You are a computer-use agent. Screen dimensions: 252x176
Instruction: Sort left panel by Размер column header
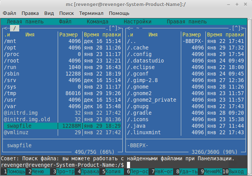coord(68,35)
